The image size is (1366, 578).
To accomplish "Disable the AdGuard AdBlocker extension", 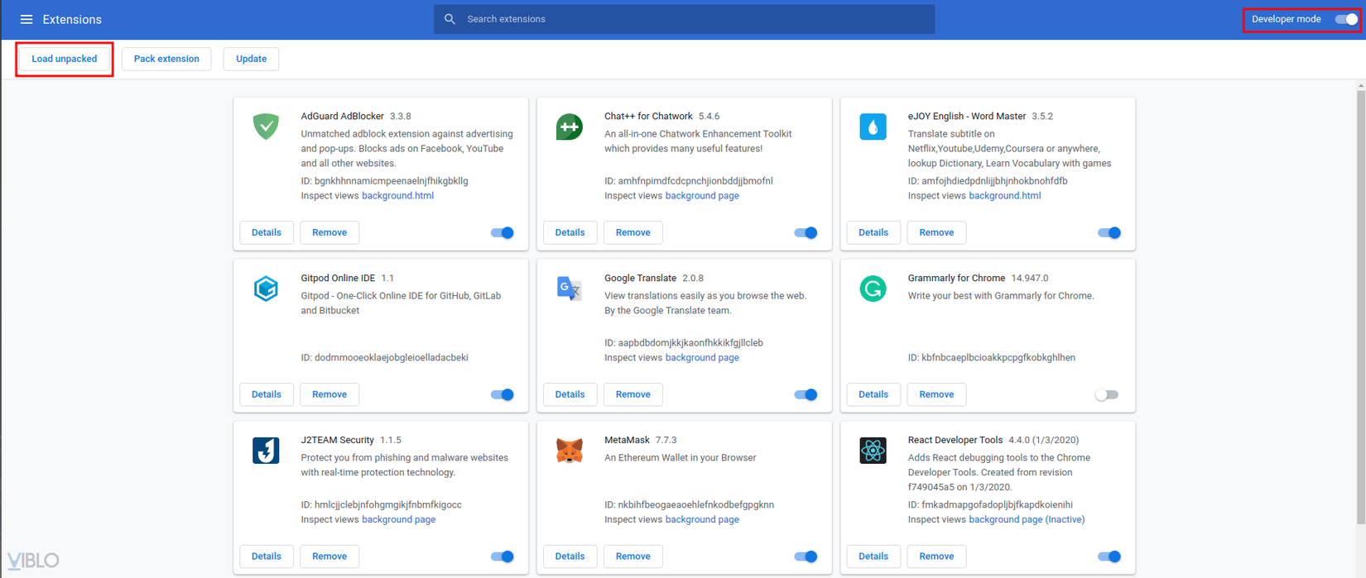I will [503, 232].
